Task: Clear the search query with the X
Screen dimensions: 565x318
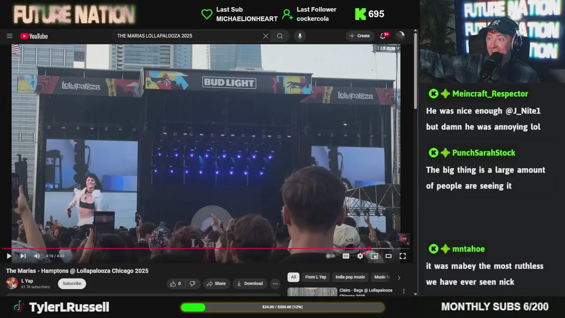Action: (x=266, y=36)
